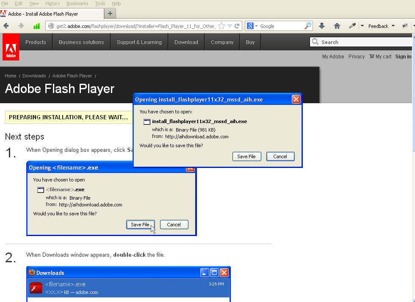Screen dimensions: 415x302
Task: Select the eyedropper toolbar icon
Action: [352, 26]
